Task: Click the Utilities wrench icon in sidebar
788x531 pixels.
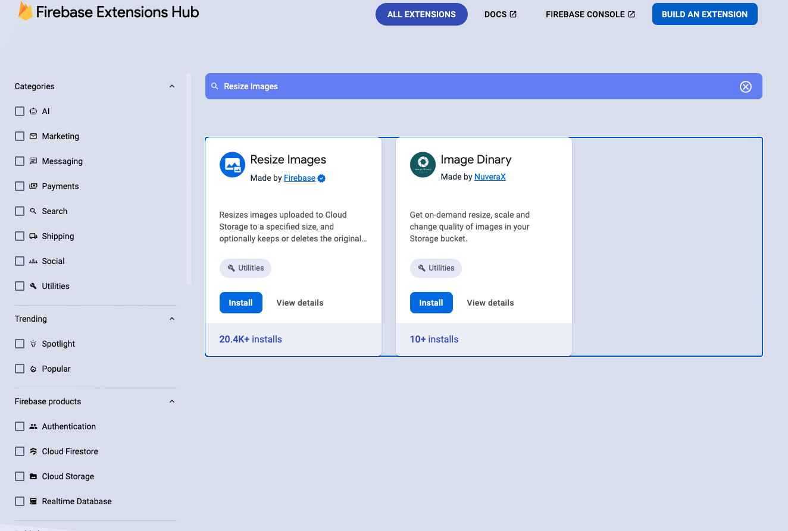Action: tap(33, 286)
